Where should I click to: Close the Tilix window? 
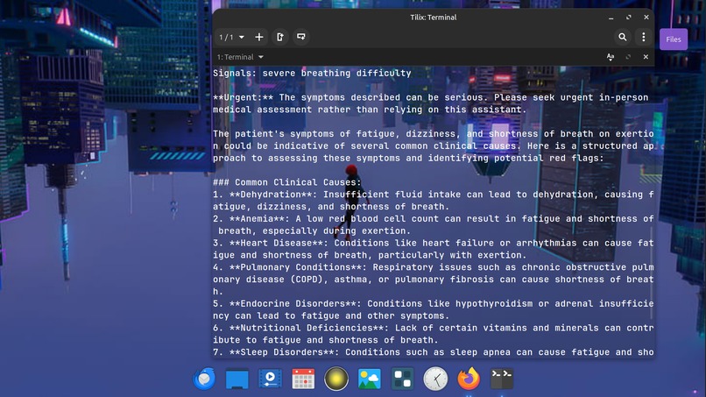point(646,18)
